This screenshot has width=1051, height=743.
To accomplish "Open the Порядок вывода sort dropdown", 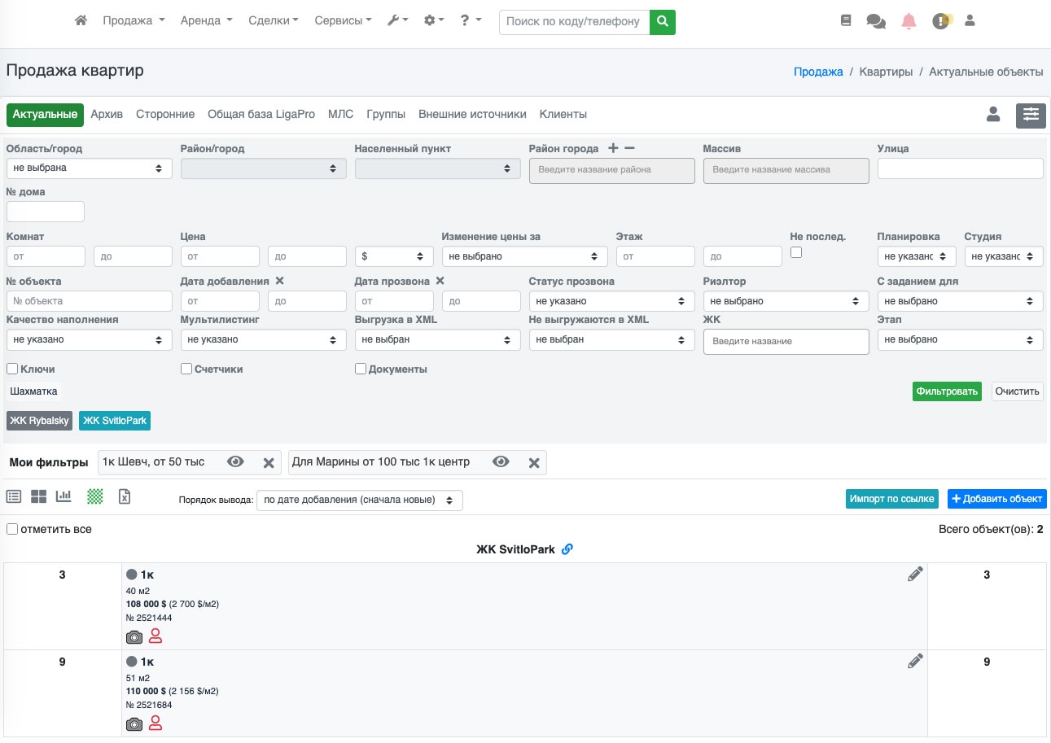I will (359, 500).
